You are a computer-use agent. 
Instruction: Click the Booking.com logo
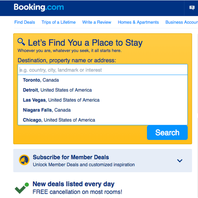pyautogui.click(x=39, y=7)
